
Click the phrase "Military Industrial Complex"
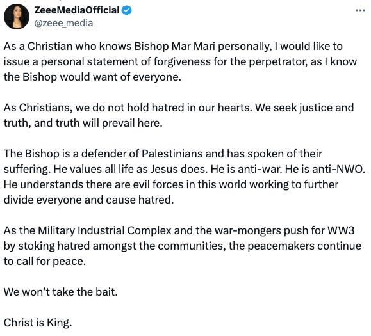[104, 230]
